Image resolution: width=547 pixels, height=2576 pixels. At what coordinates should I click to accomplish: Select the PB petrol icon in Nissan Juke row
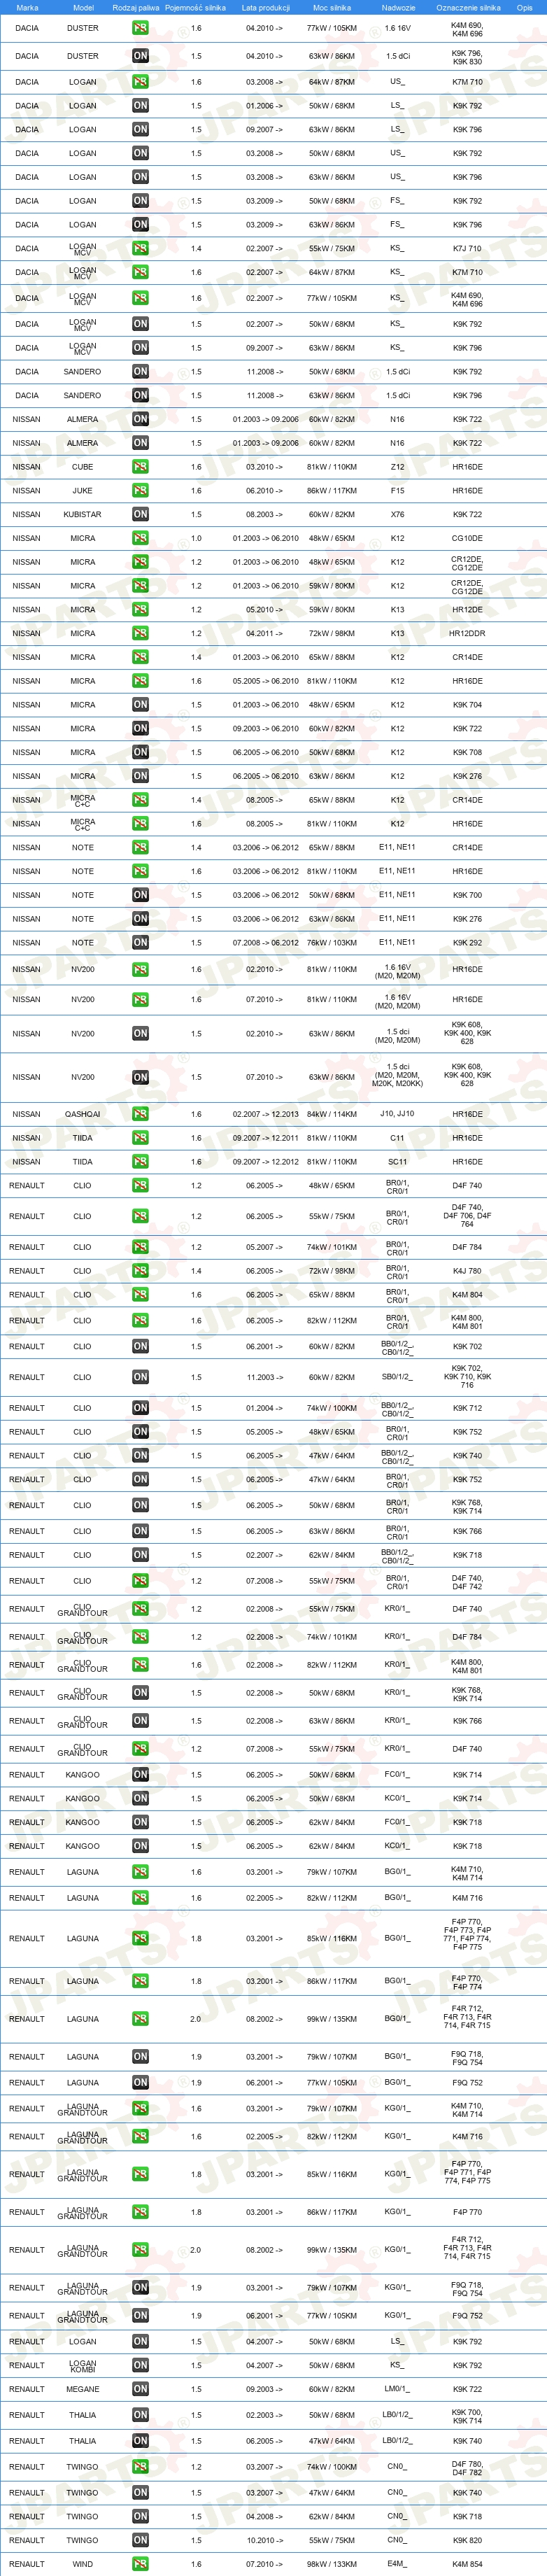(140, 491)
